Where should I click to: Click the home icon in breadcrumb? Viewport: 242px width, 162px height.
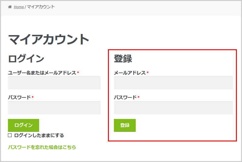10,7
